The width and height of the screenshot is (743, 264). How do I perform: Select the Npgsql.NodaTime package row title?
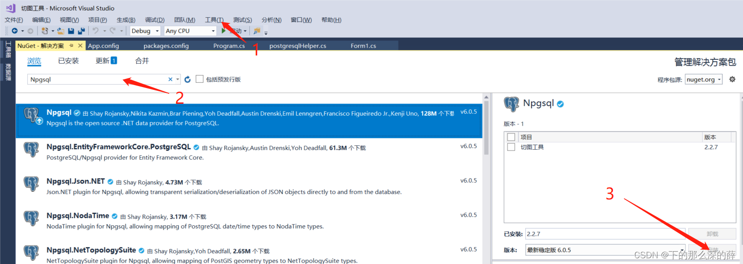78,216
